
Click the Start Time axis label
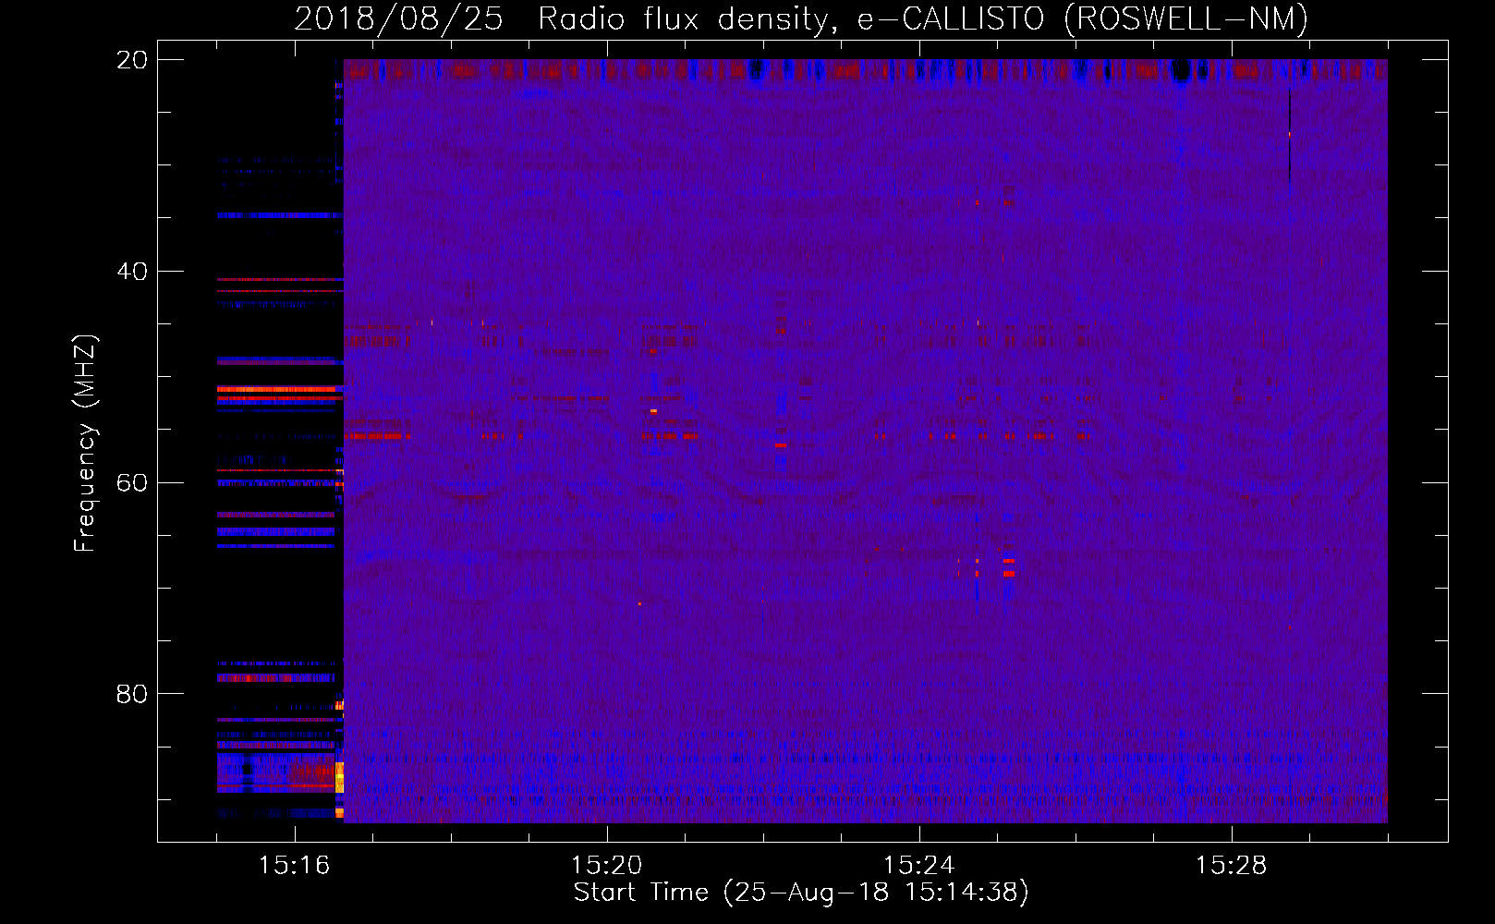801,893
